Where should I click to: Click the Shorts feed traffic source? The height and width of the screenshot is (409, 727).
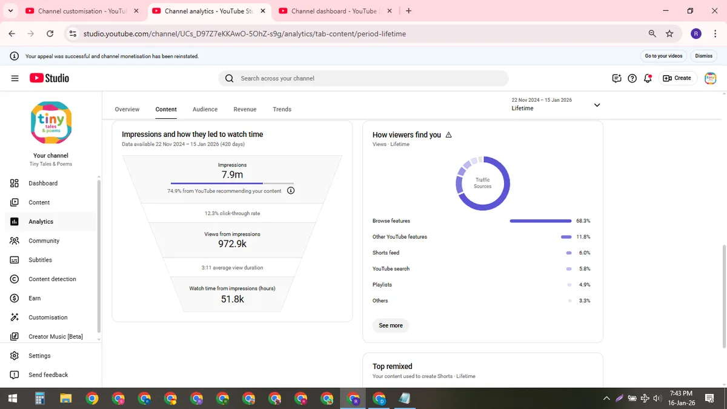(x=482, y=253)
